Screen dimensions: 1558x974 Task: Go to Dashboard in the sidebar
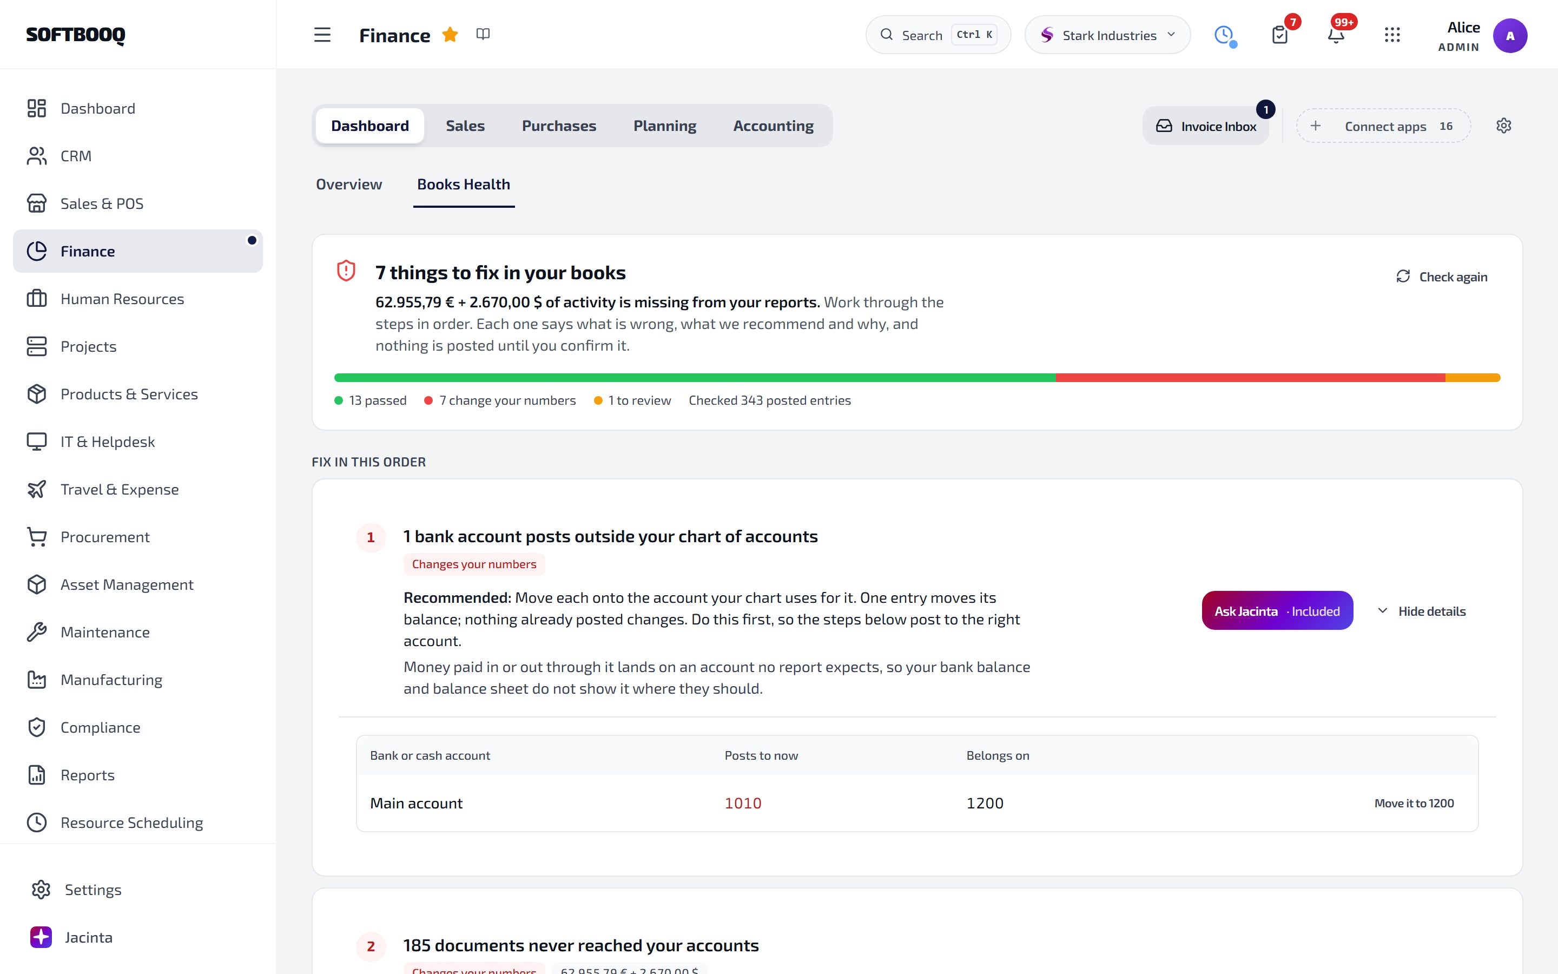tap(138, 108)
